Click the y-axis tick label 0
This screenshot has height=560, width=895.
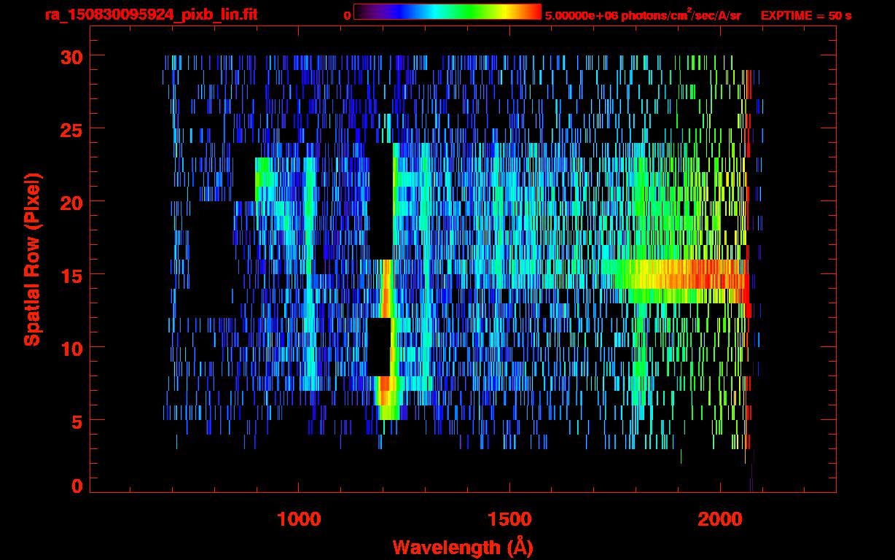77,486
